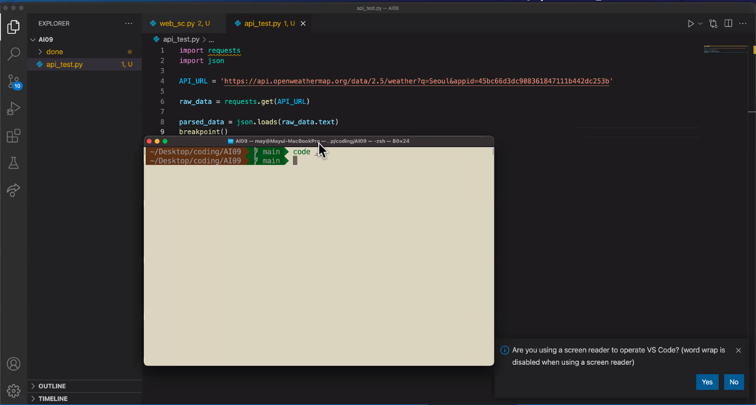Click api_test.py in the breadcrumb
The image size is (756, 405).
[x=181, y=39]
